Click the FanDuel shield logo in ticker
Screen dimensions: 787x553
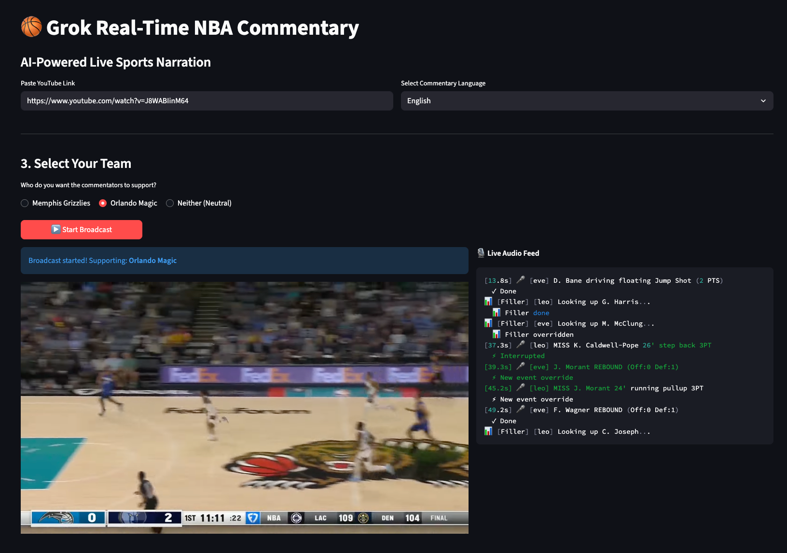coord(252,518)
